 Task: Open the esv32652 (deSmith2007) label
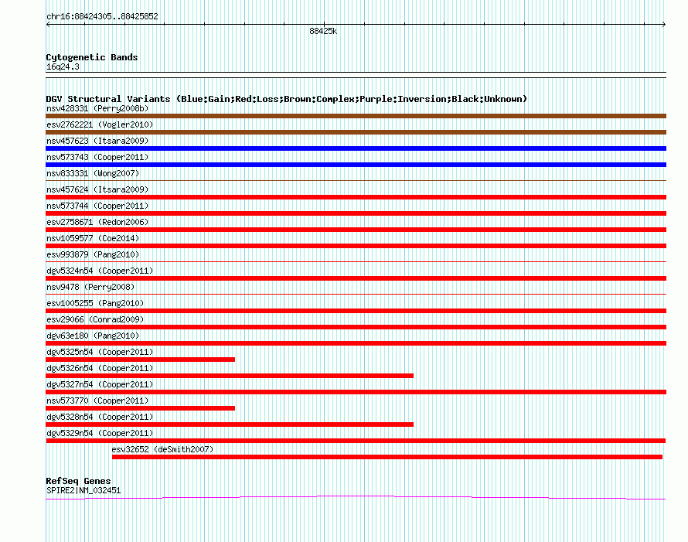pyautogui.click(x=162, y=449)
